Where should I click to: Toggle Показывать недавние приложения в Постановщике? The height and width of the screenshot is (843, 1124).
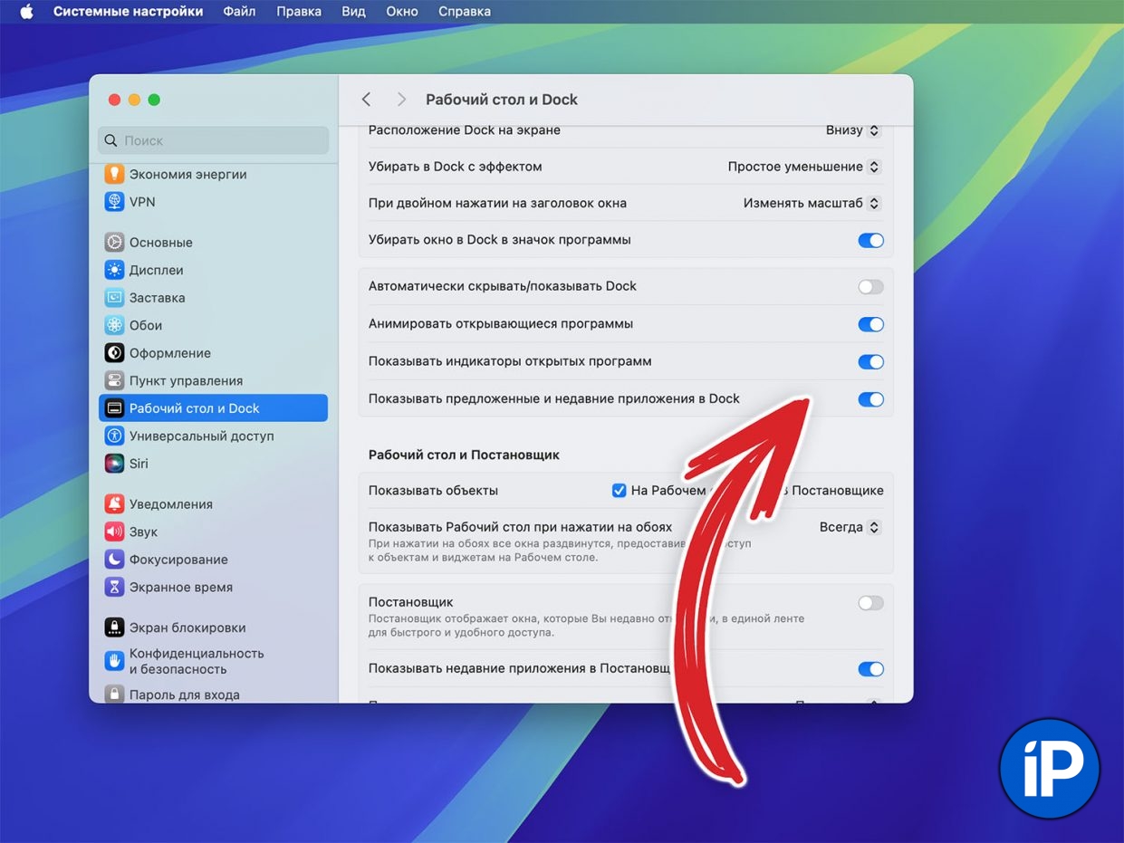tap(870, 669)
